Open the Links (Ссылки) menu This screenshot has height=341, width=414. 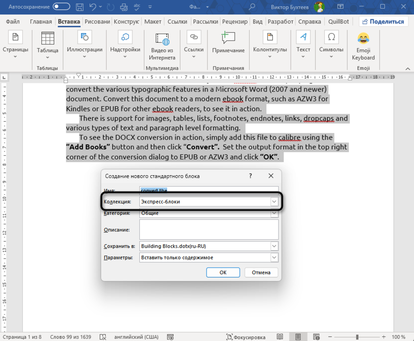click(194, 44)
